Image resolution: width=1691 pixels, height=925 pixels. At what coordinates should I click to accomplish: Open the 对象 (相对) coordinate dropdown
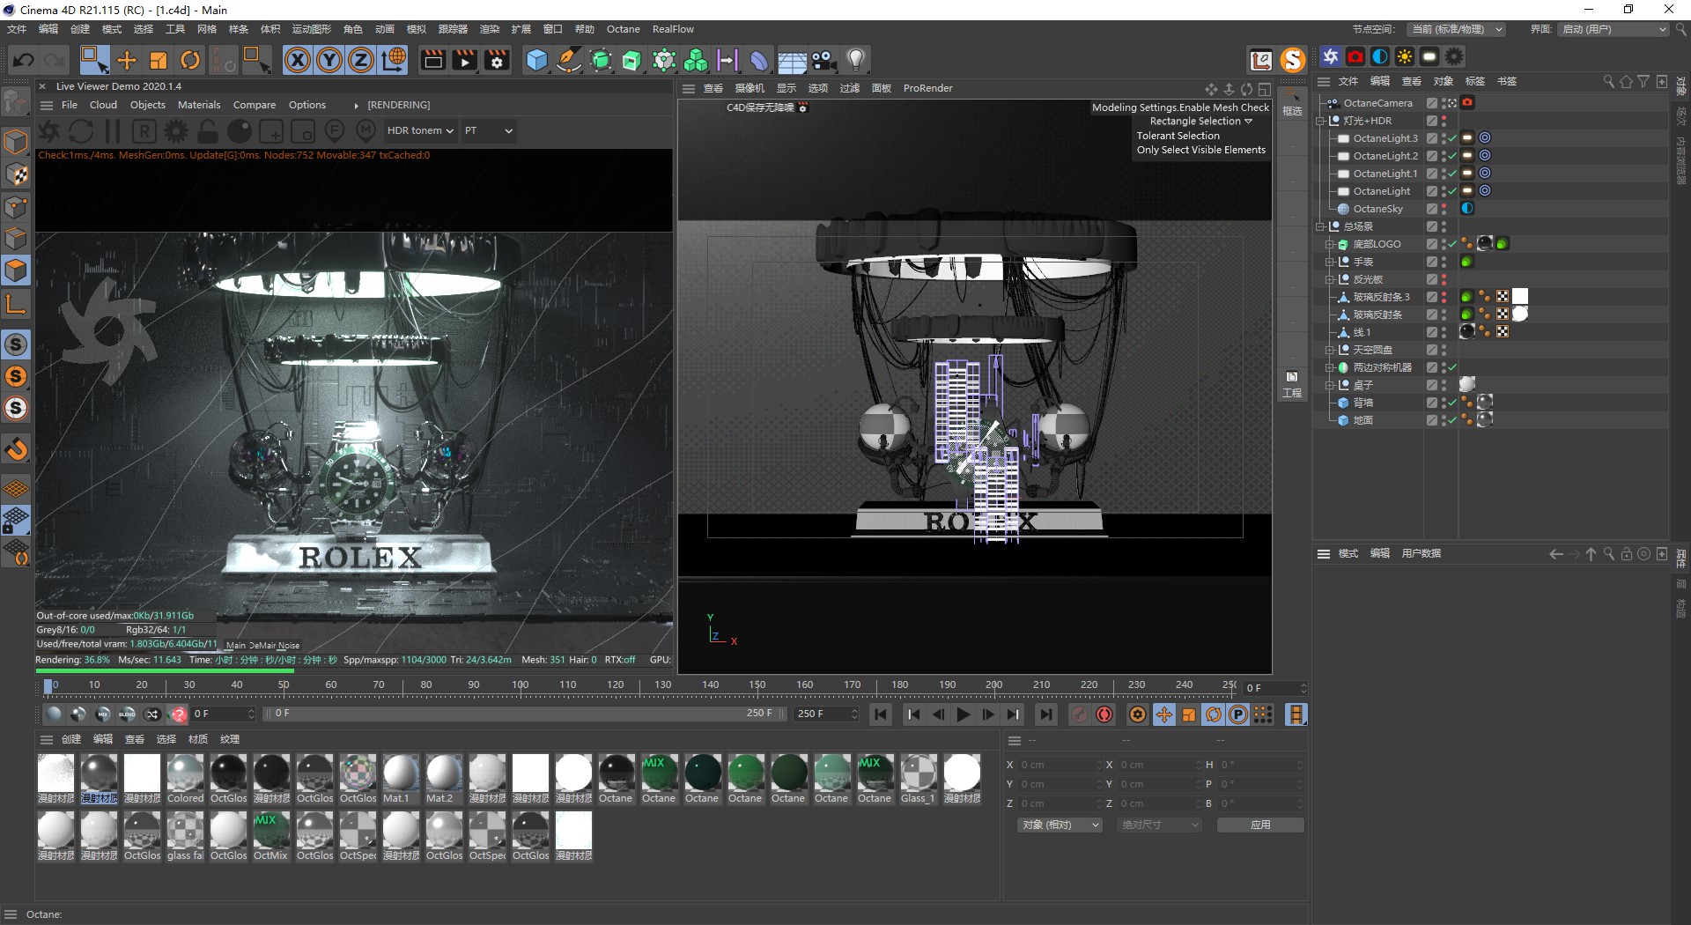[x=1061, y=825]
